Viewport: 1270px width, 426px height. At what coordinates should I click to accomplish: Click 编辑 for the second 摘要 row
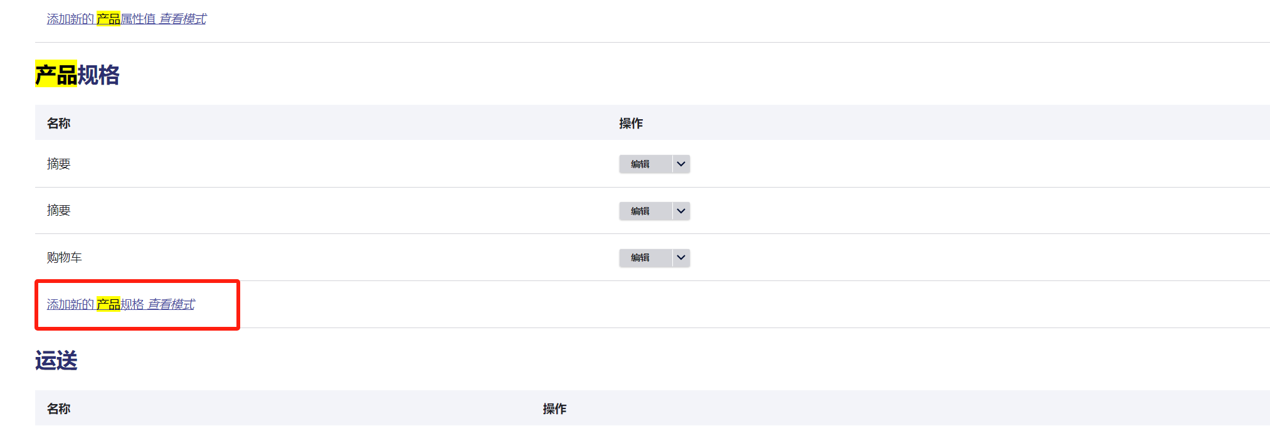point(645,211)
